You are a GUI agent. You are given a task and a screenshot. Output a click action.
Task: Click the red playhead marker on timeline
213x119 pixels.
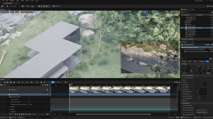click(x=70, y=85)
